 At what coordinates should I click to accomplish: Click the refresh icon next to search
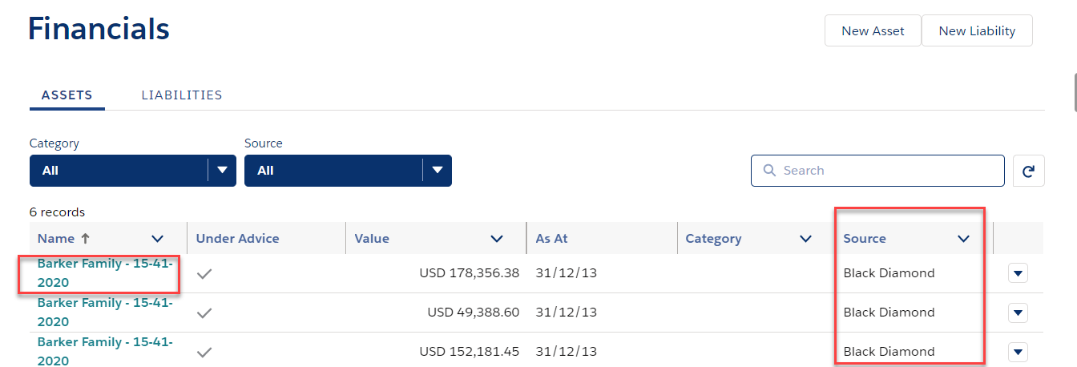pos(1028,171)
